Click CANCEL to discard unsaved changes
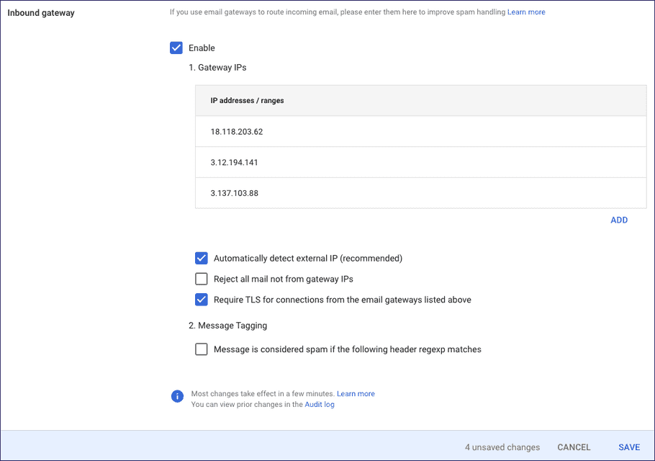 click(x=574, y=447)
